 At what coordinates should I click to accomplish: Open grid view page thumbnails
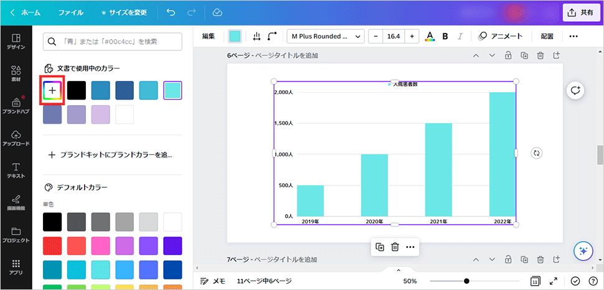pos(535,281)
